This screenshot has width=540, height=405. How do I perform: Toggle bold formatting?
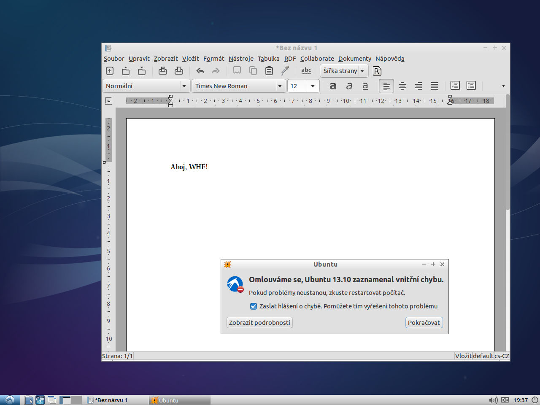333,86
